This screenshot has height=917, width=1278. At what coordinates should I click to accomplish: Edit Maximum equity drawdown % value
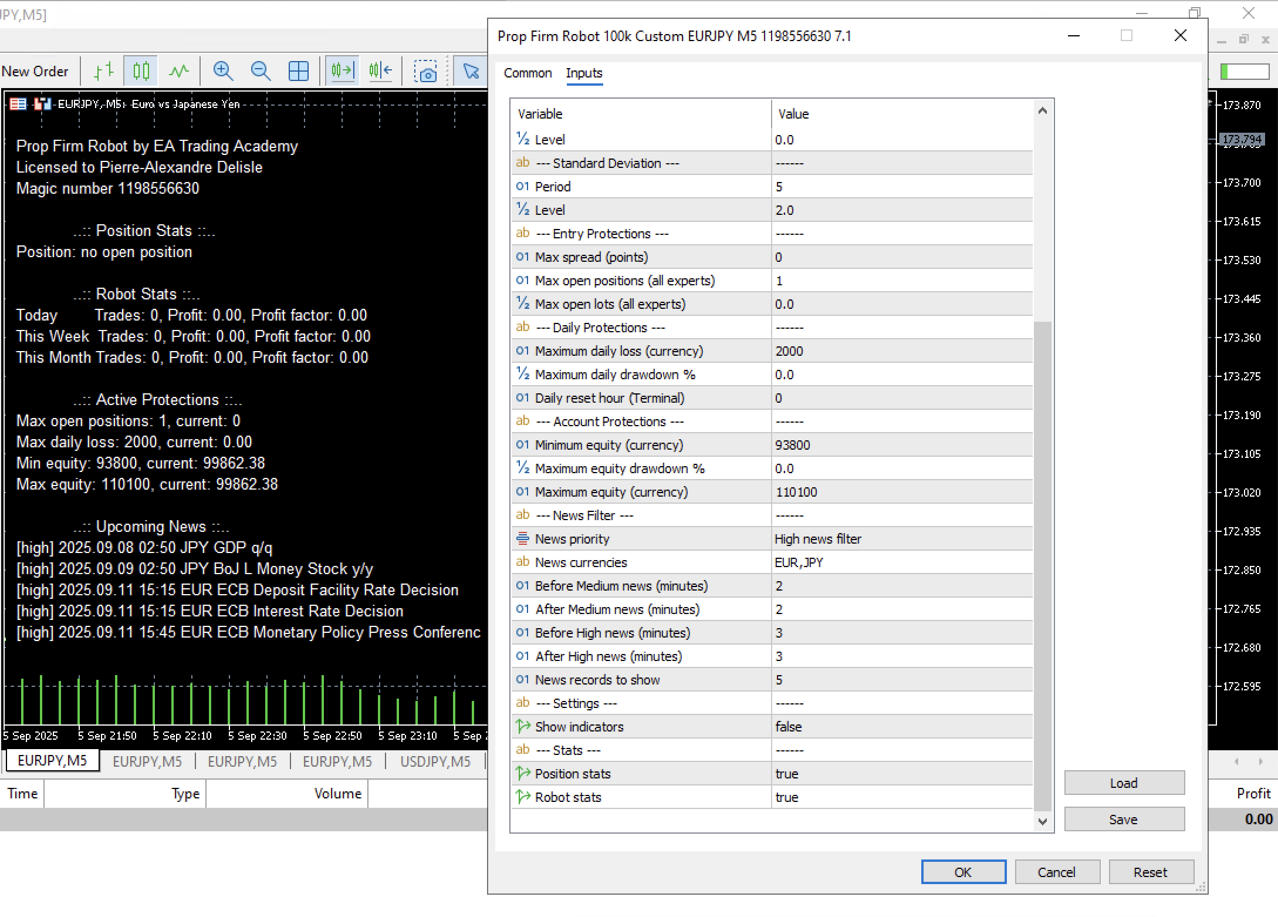pyautogui.click(x=902, y=468)
